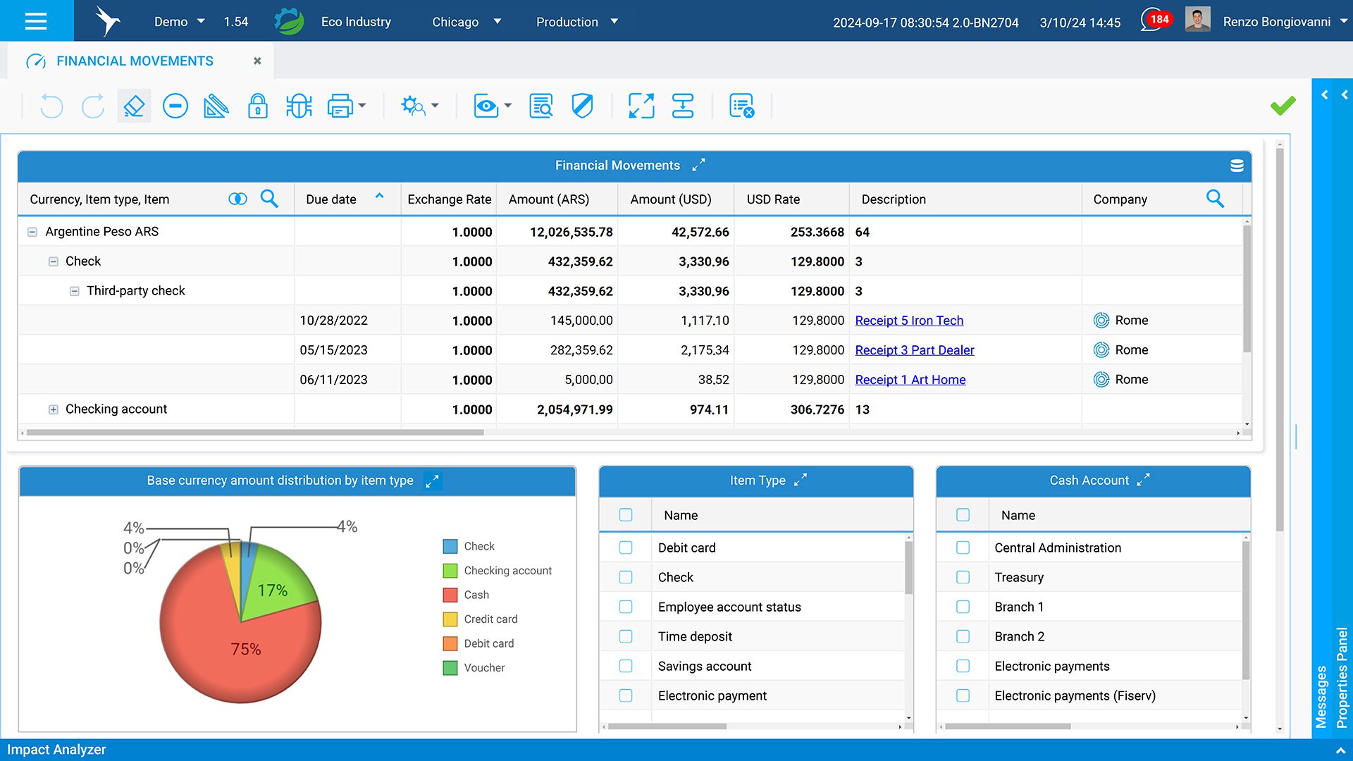Open the notifications bubble showing 184
Screen dimensions: 1353x761
coord(1156,20)
